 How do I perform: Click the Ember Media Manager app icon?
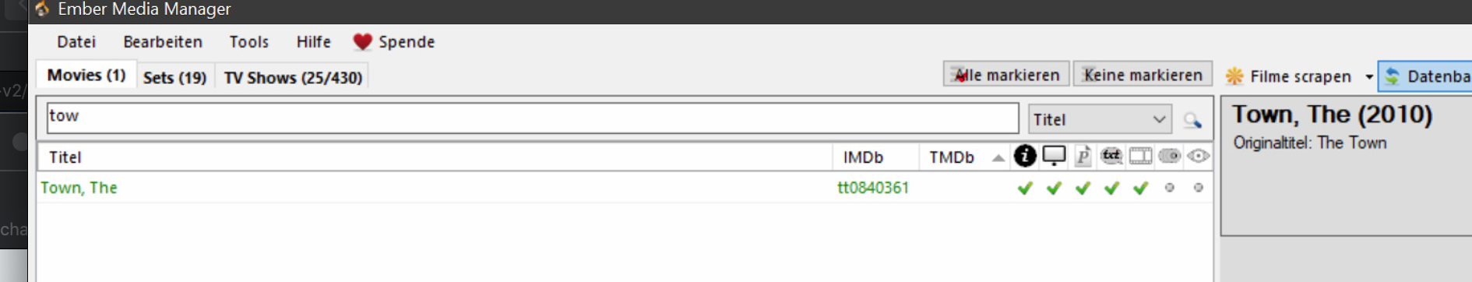42,9
